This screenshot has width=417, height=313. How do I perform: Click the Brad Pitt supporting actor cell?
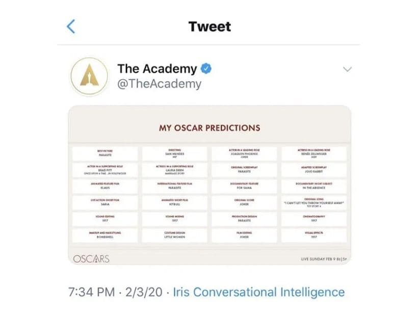click(x=106, y=170)
